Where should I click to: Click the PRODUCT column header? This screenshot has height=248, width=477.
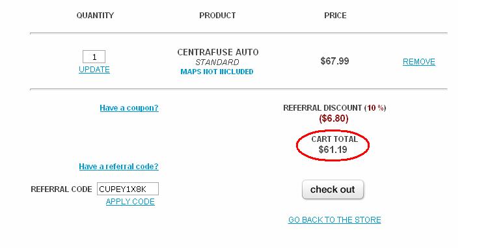click(x=217, y=16)
